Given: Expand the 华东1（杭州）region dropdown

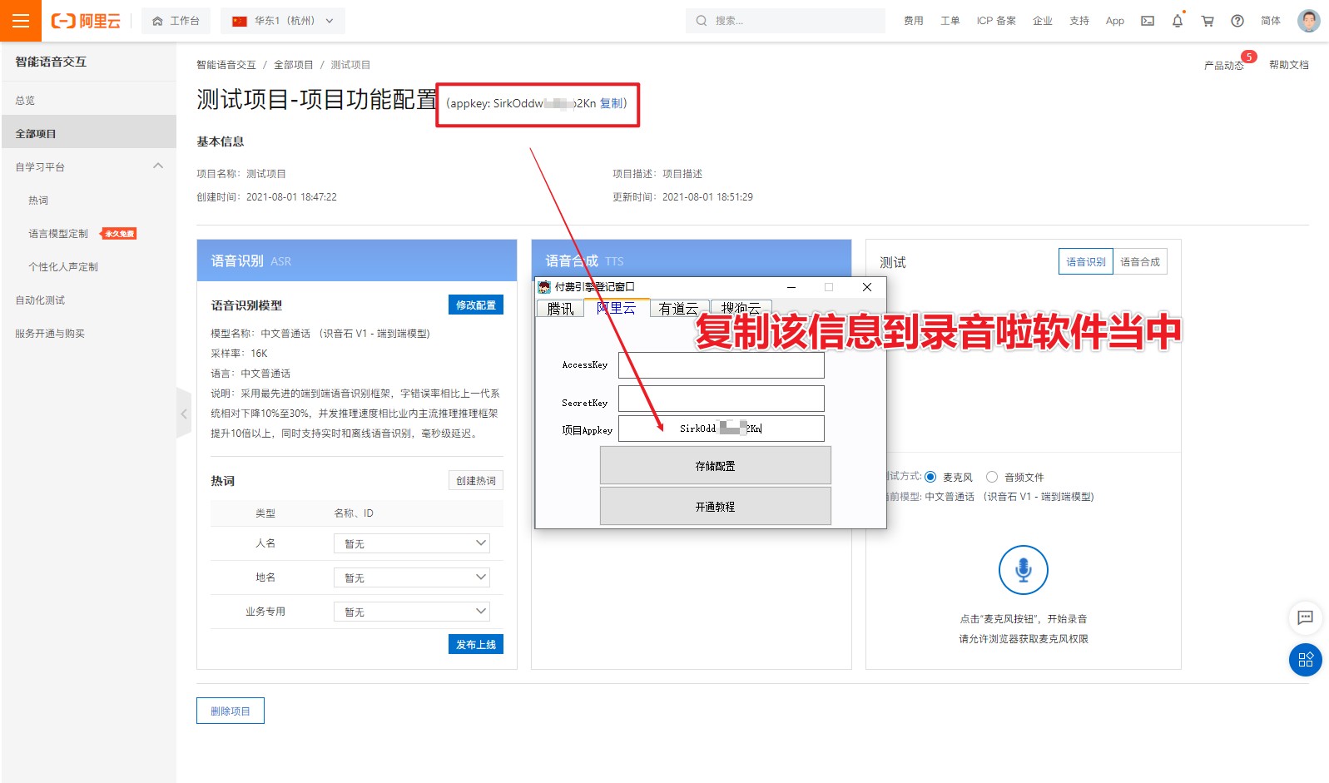Looking at the screenshot, I should pyautogui.click(x=283, y=21).
